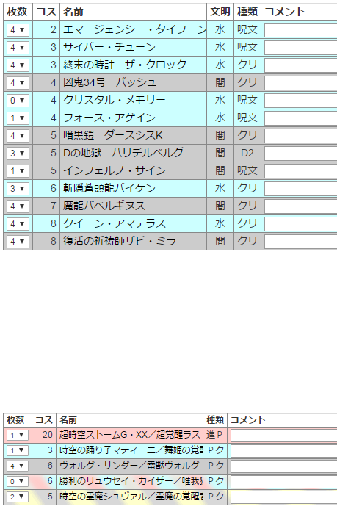
Task: Open quantity dropdown for 凶鬼34号 バッシュ
Action: (x=18, y=83)
